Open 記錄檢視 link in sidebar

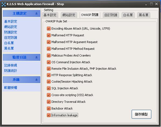[x=10, y=65]
